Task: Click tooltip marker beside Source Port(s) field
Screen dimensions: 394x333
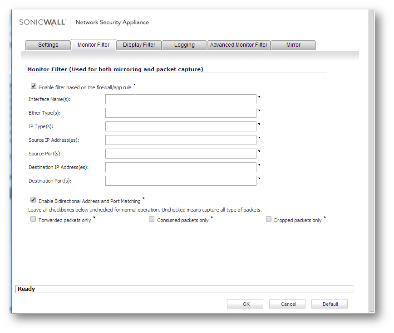Action: [x=259, y=151]
